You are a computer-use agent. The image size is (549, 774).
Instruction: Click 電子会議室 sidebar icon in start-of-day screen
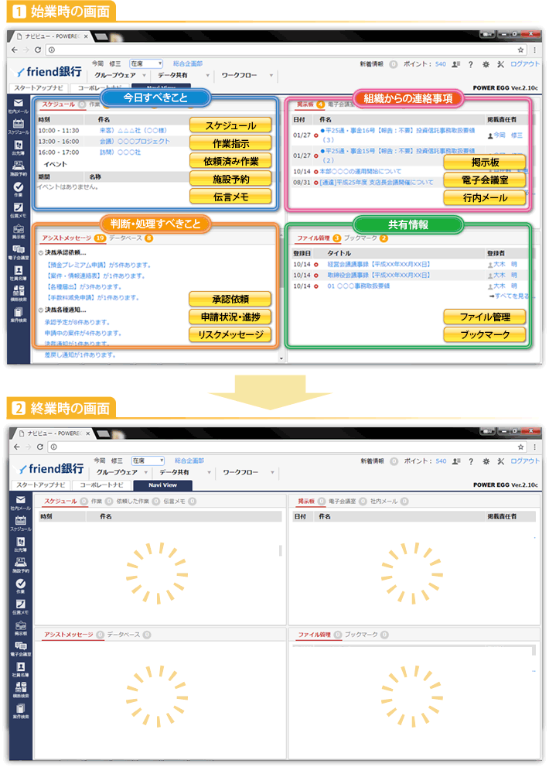[x=20, y=250]
